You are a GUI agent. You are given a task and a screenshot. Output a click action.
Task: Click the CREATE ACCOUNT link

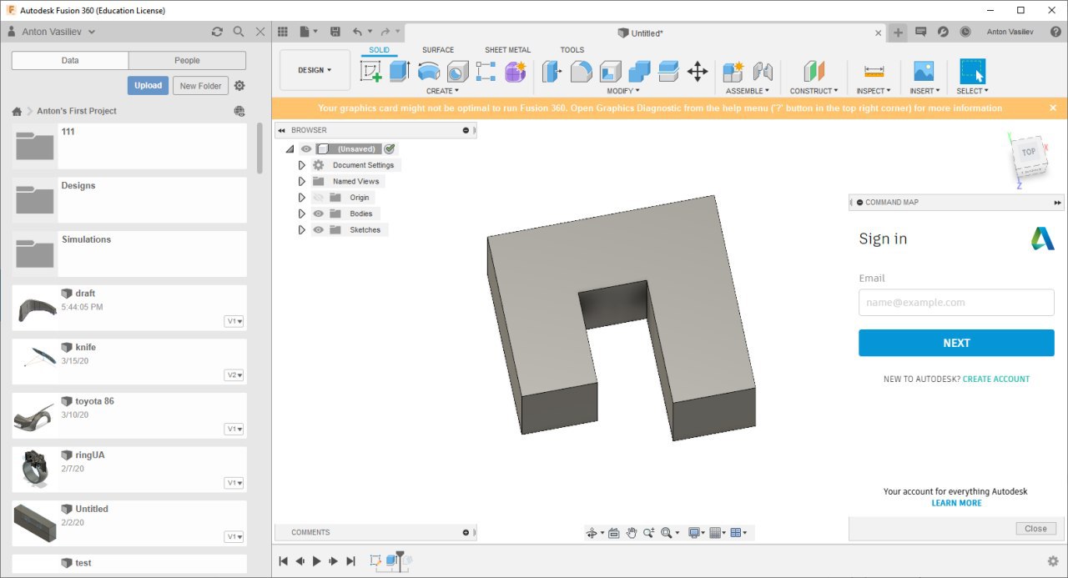[995, 379]
